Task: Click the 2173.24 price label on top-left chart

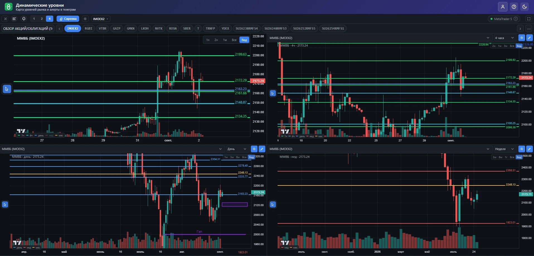Action: 258,81
